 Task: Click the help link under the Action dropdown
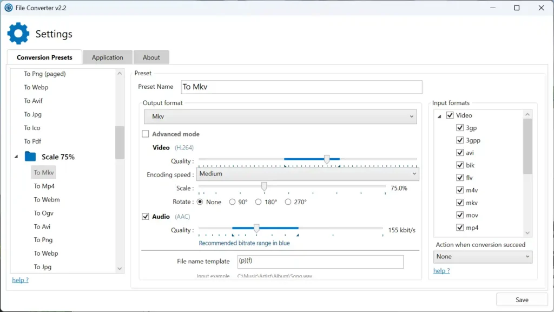[441, 270]
